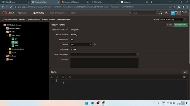Switch to the Postman API Platform tab
Screen dimensions: 190x106
tap(75, 2)
